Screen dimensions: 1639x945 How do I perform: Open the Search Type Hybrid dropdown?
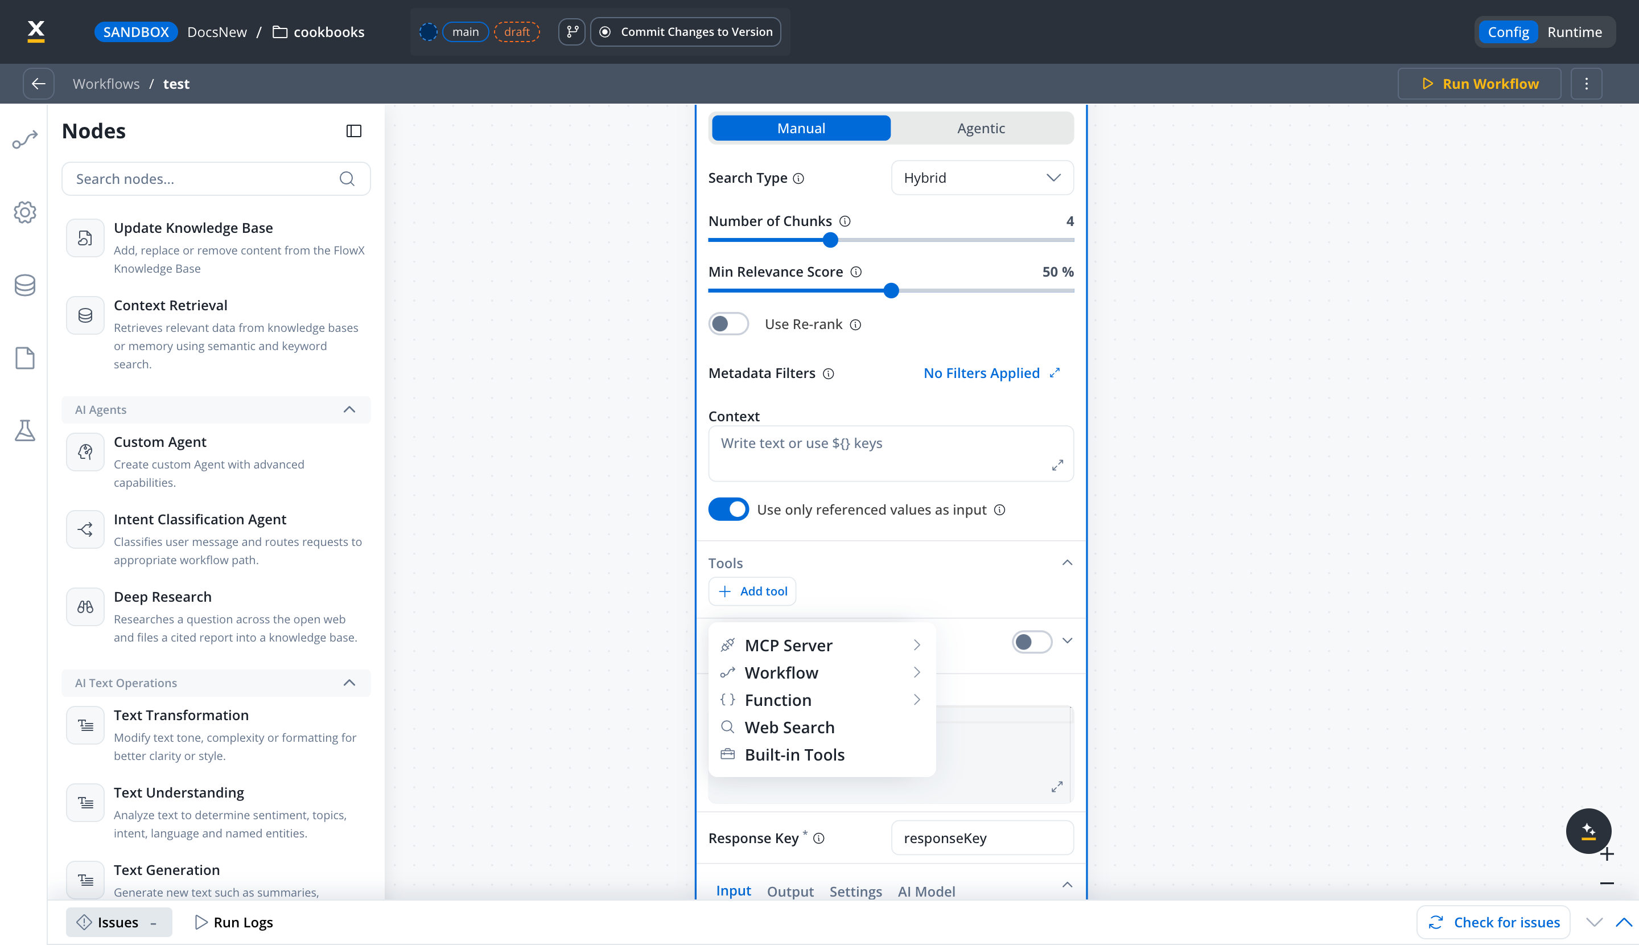(x=982, y=178)
